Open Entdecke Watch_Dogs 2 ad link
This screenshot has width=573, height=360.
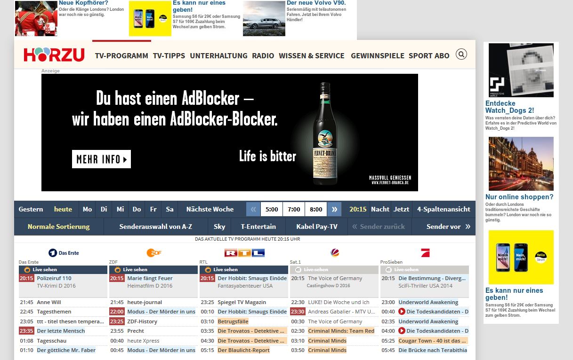[510, 107]
